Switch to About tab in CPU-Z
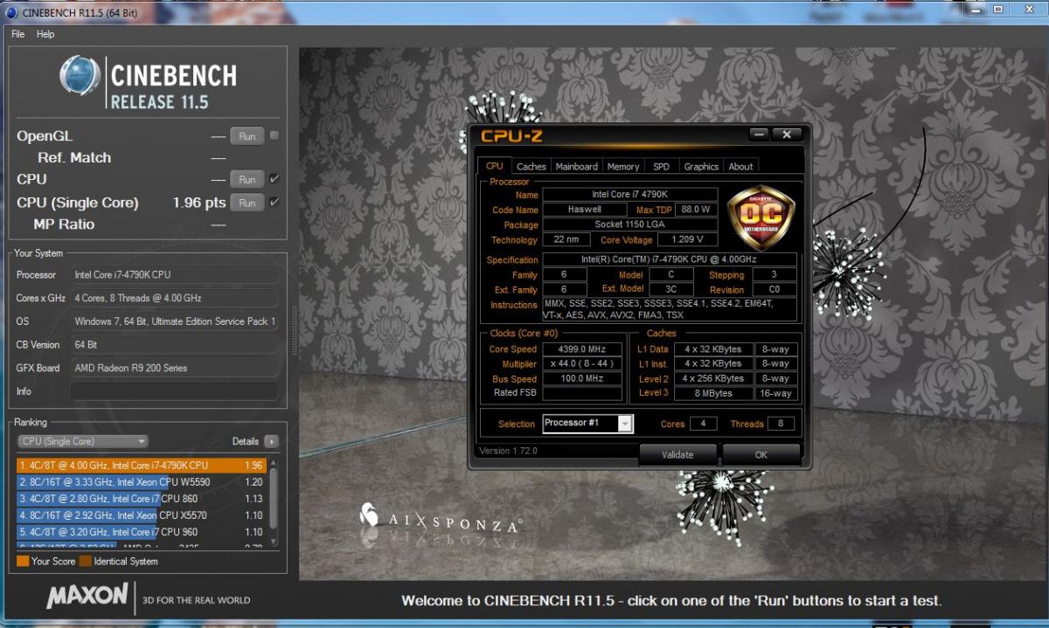Viewport: 1049px width, 628px height. [741, 167]
